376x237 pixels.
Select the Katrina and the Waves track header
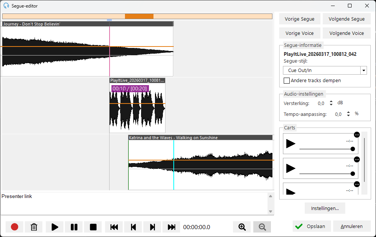(x=200, y=138)
